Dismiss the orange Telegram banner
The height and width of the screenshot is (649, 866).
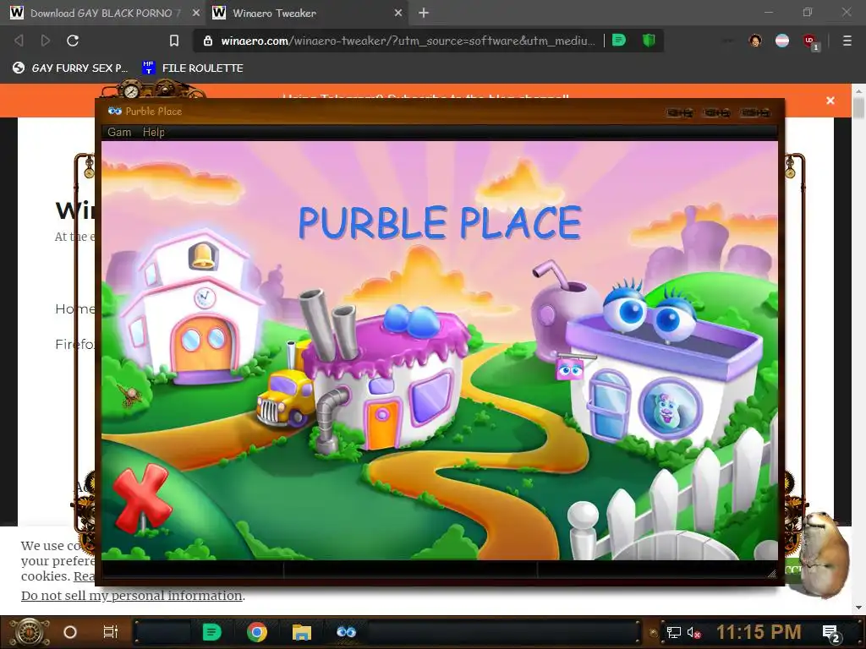830,101
